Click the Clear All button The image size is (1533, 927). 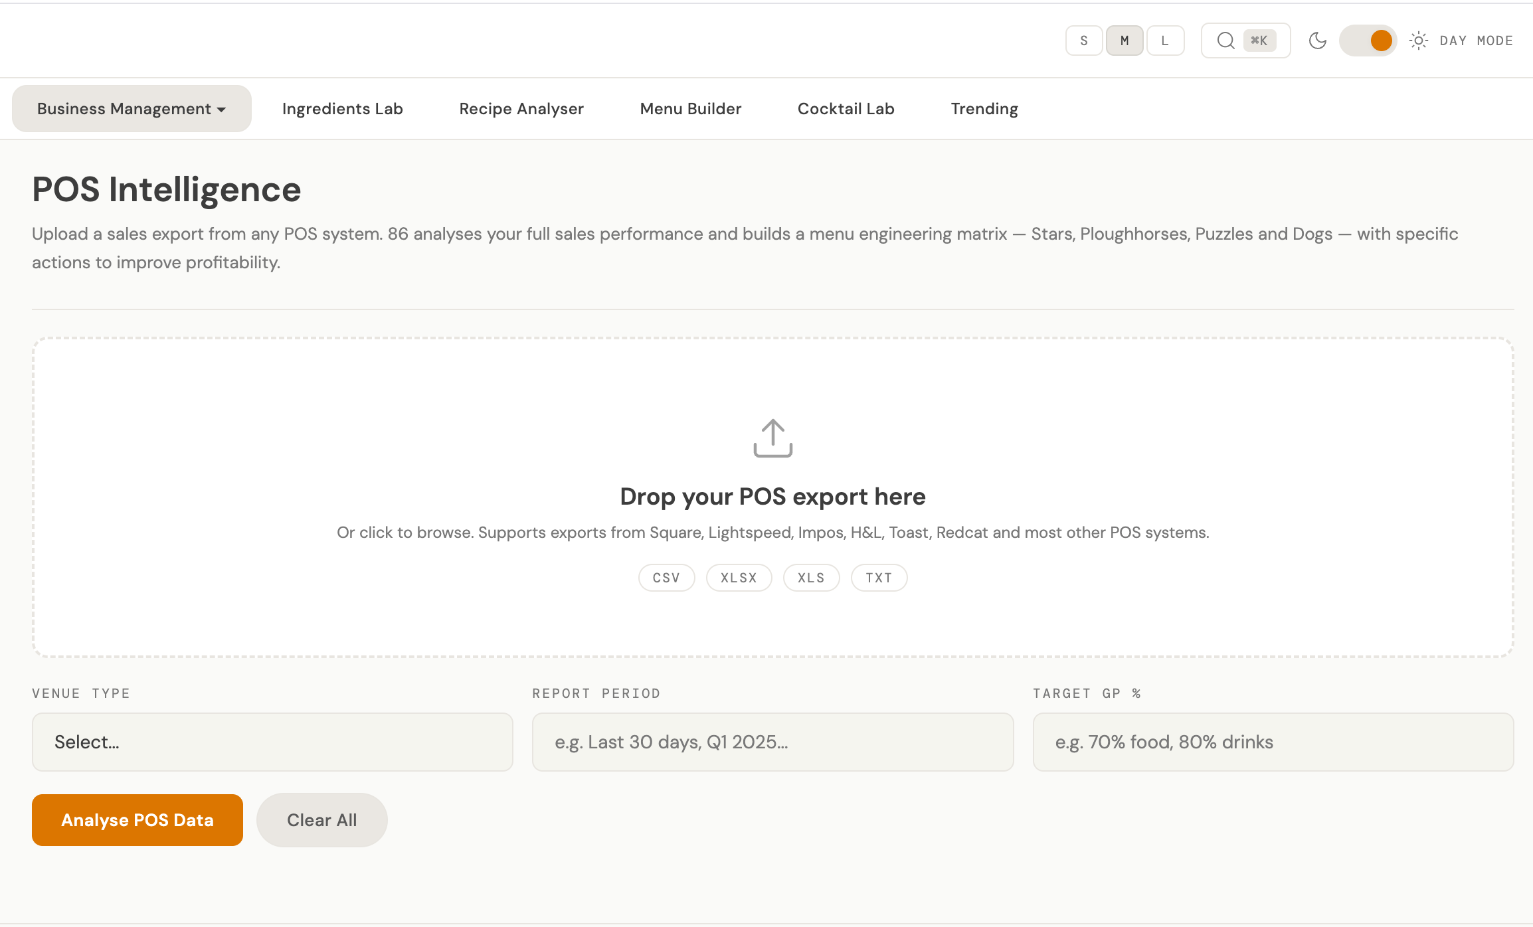pos(321,819)
